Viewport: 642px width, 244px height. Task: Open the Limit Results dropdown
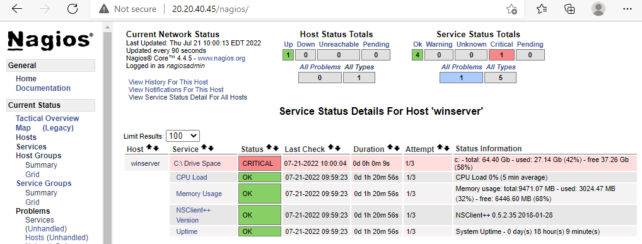[x=183, y=136]
